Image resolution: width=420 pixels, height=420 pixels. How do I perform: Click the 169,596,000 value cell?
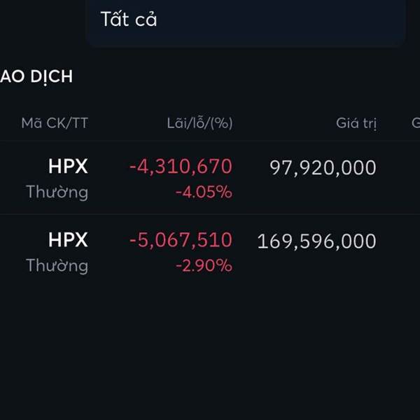tap(316, 241)
